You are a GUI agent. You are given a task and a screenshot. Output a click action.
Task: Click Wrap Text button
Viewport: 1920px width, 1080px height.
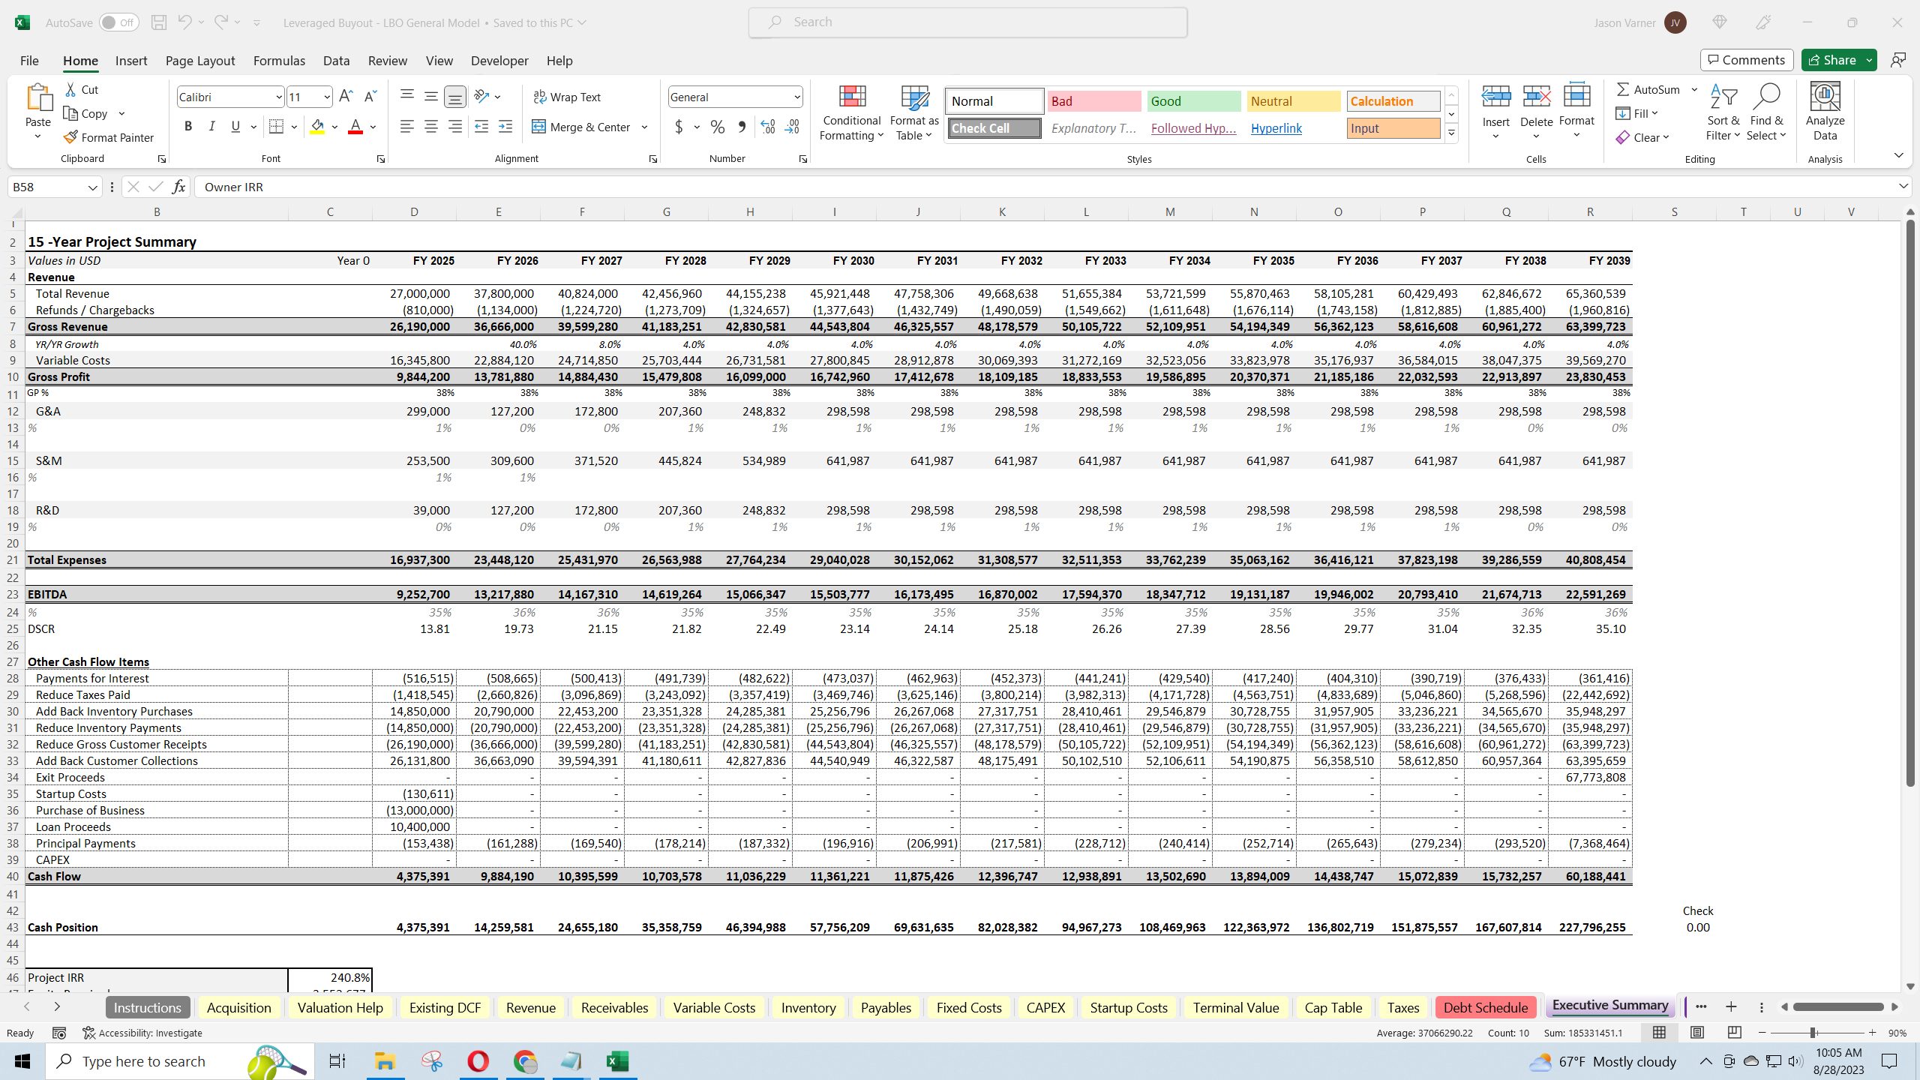coord(567,97)
